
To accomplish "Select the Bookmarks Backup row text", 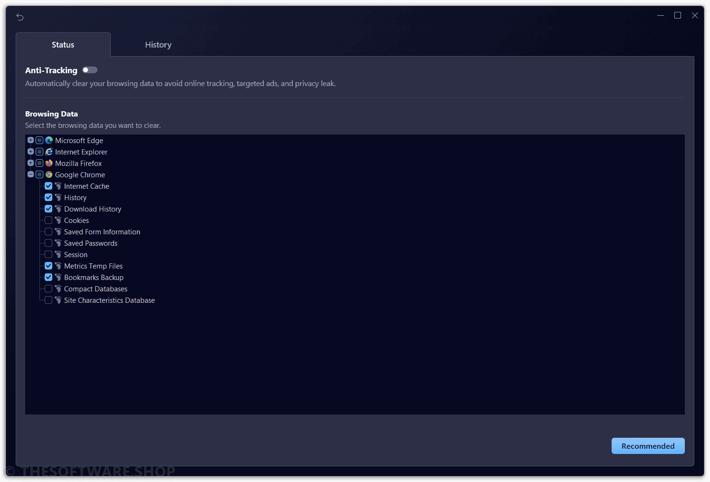I will [x=94, y=277].
